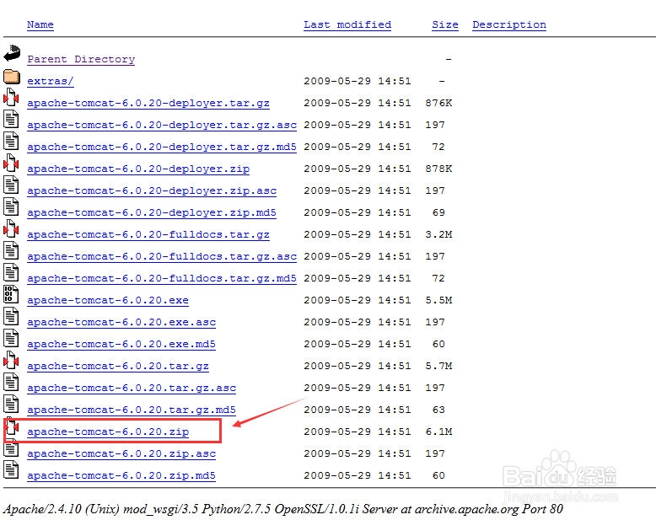Open apache-tomcat-6.0.20.zip.asc link
The height and width of the screenshot is (520, 656).
coord(121,453)
